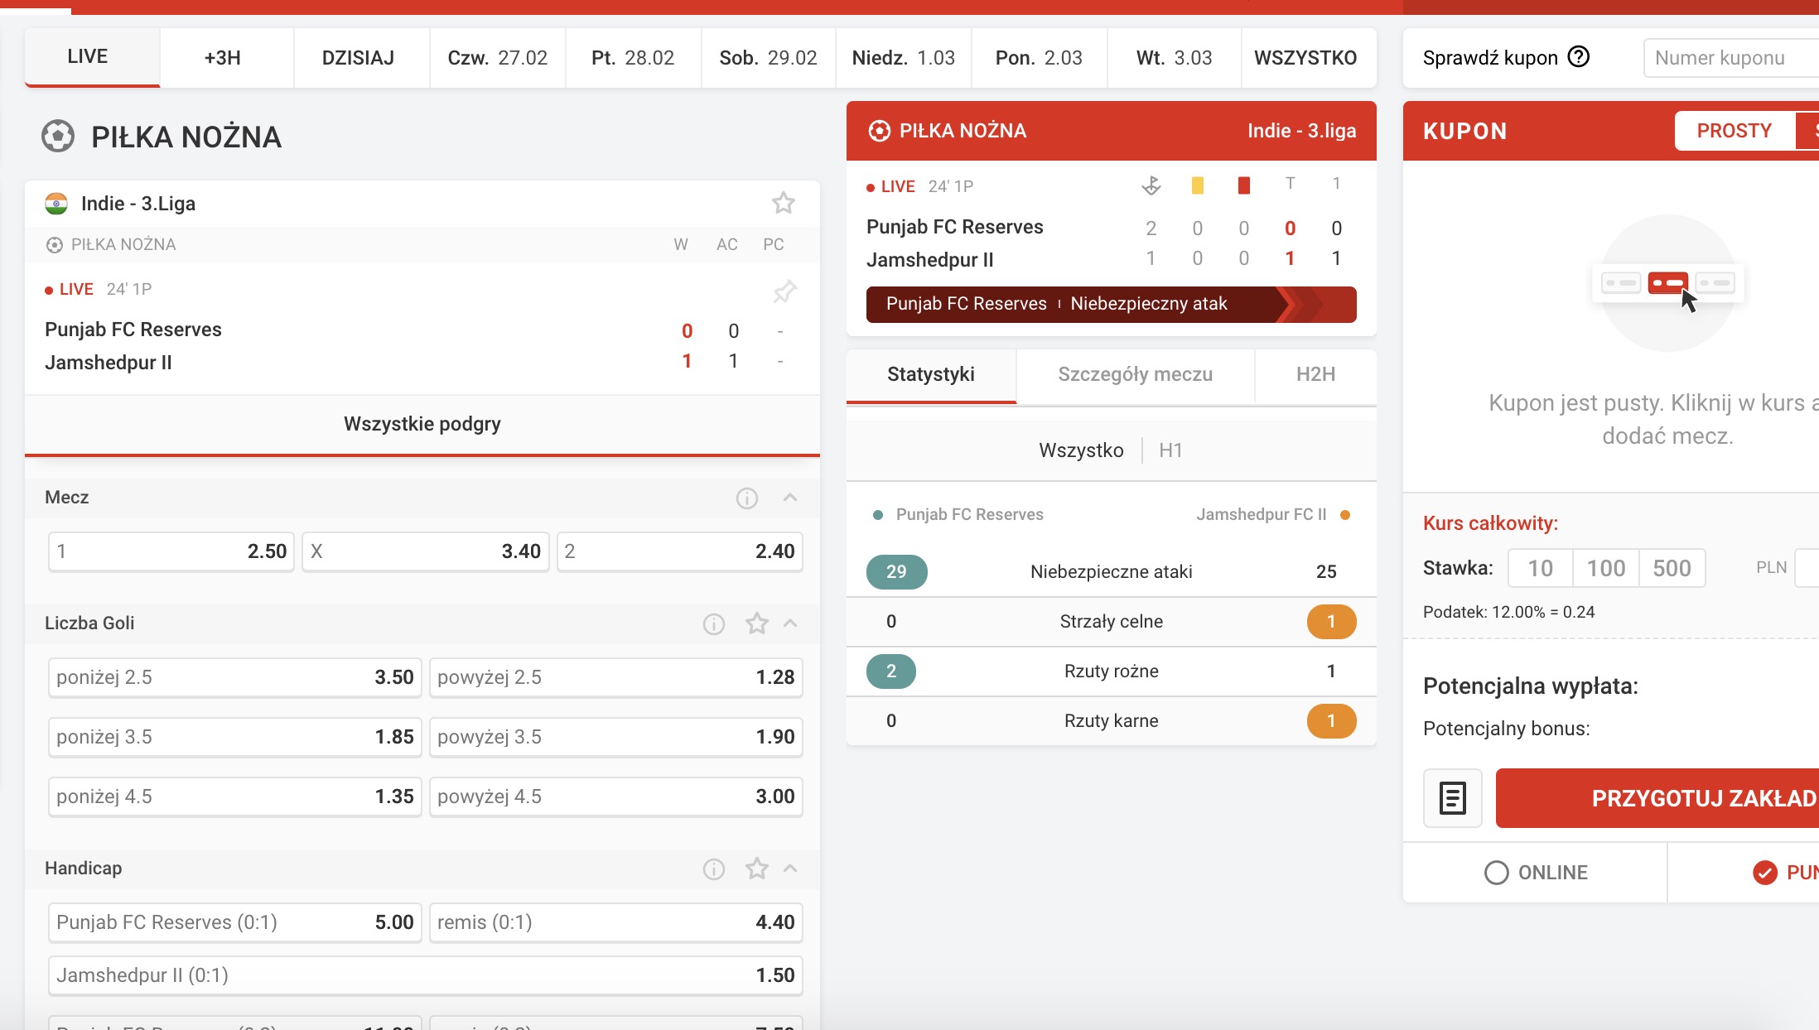Select the Pon. 2.03 date tab
The width and height of the screenshot is (1819, 1030).
click(x=1039, y=58)
